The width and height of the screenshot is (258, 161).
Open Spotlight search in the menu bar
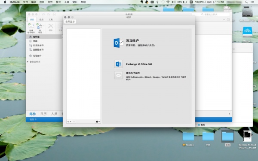[246, 2]
